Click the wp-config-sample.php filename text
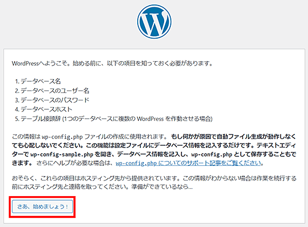The width and height of the screenshot is (308, 227). [62, 155]
